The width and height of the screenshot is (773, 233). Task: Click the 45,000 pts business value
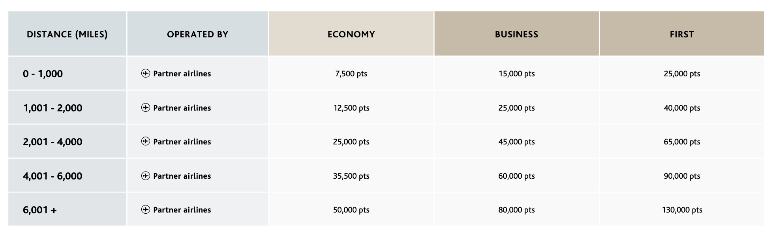[x=516, y=142]
